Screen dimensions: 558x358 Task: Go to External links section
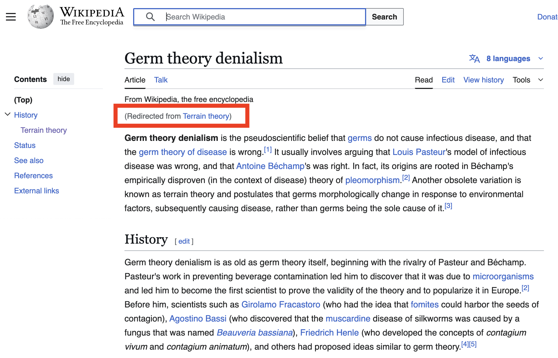(37, 191)
